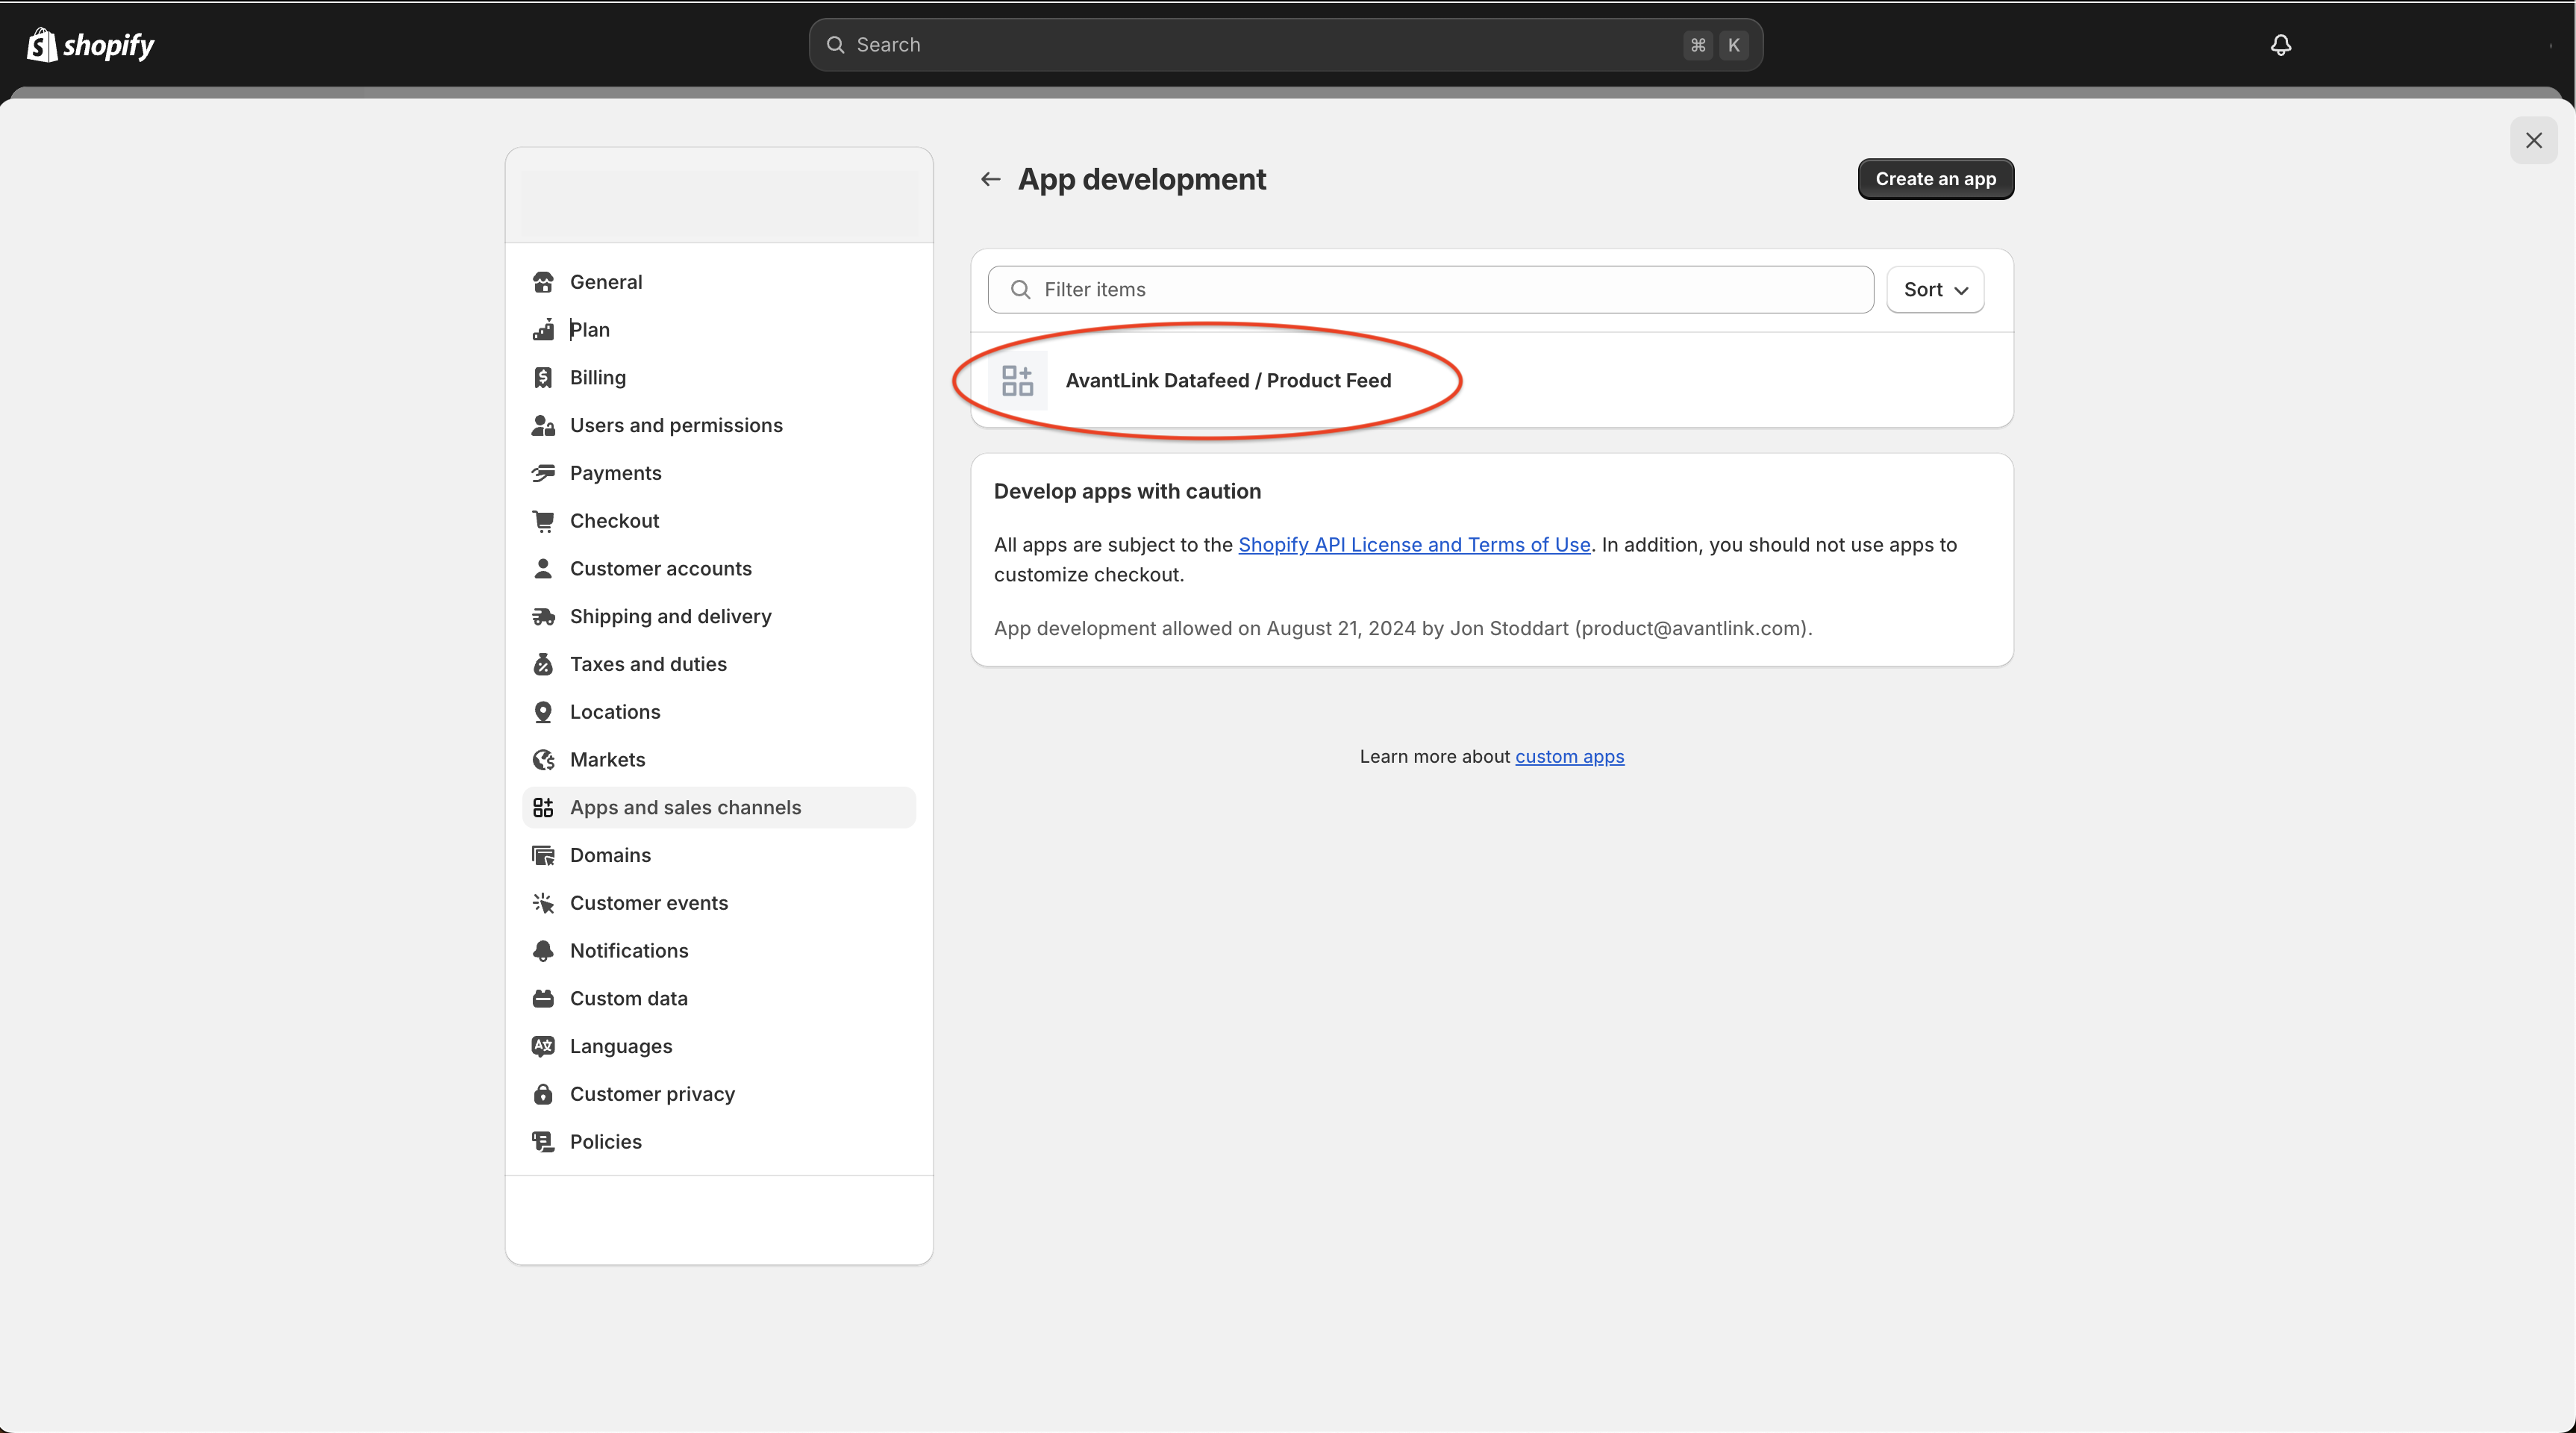Click the Customer events cursor icon
The width and height of the screenshot is (2576, 1433).
(x=543, y=903)
